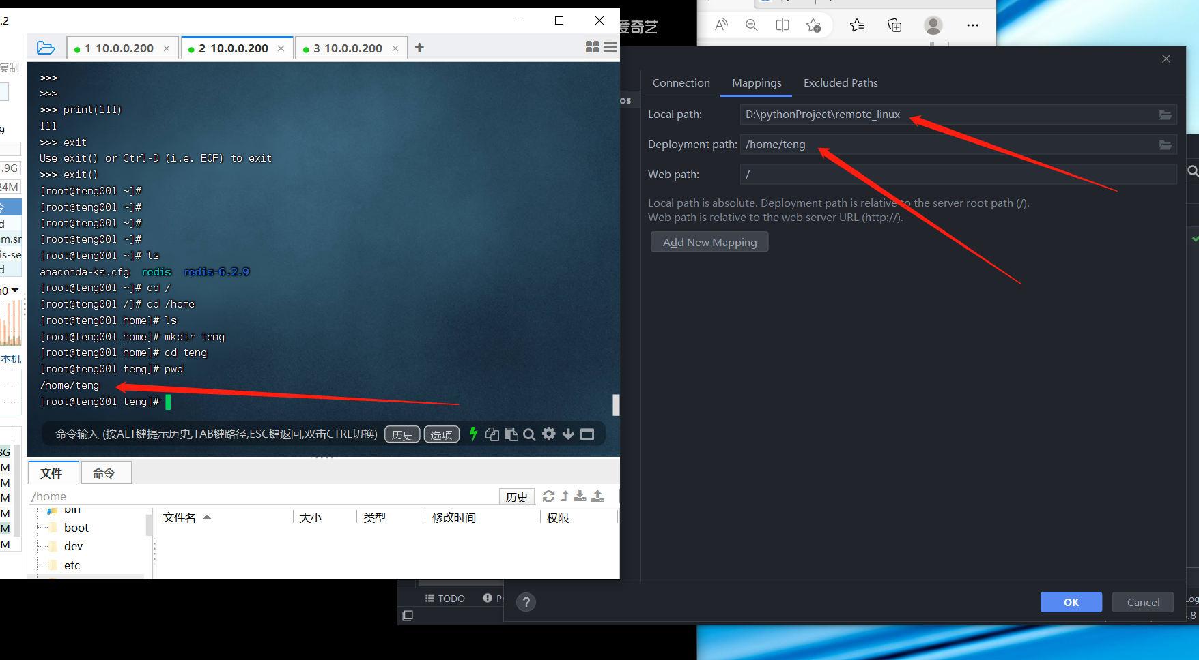Click the Web path input field
The height and width of the screenshot is (660, 1199).
(959, 175)
